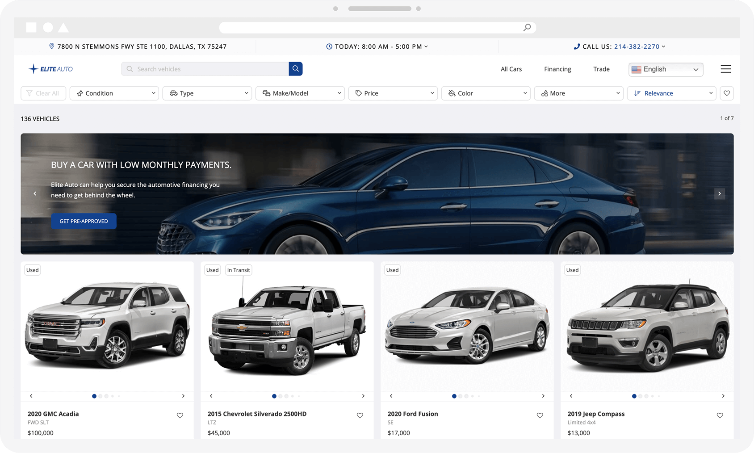Call the 214-382-2270 phone link
This screenshot has height=453, width=754.
637,46
